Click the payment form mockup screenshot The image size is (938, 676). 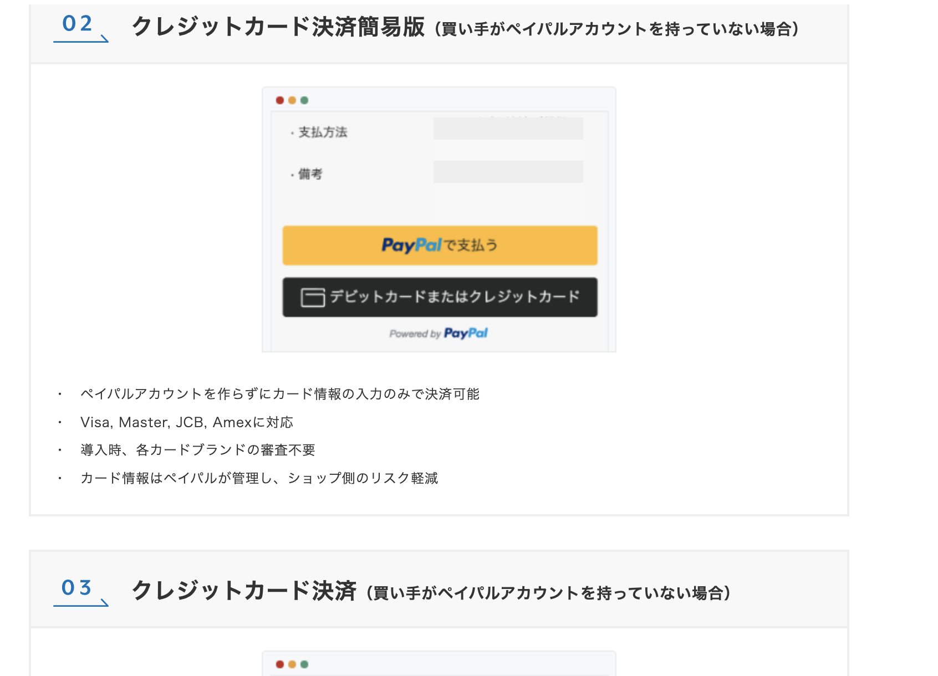[x=439, y=219]
